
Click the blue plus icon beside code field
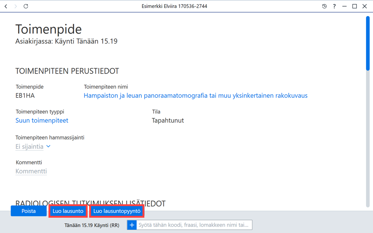click(132, 225)
